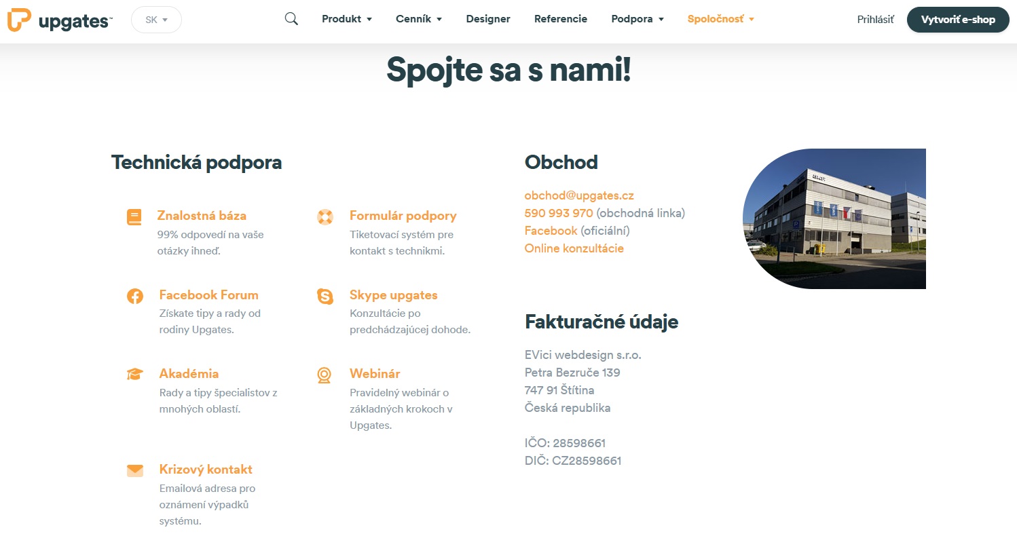1017x551 pixels.
Task: Click the Krizový kontakt envelope icon
Action: tap(135, 470)
